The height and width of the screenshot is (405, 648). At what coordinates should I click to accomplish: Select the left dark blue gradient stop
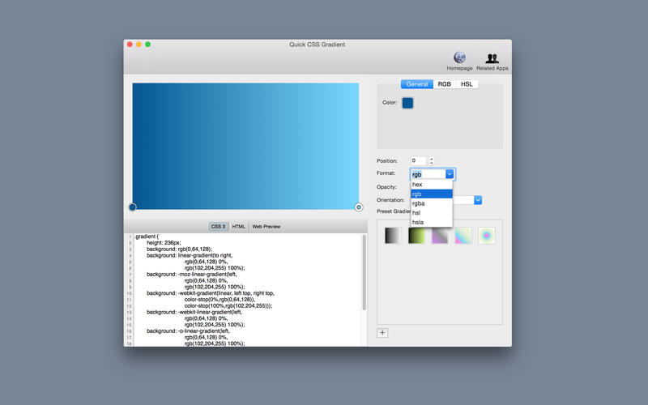click(x=133, y=207)
